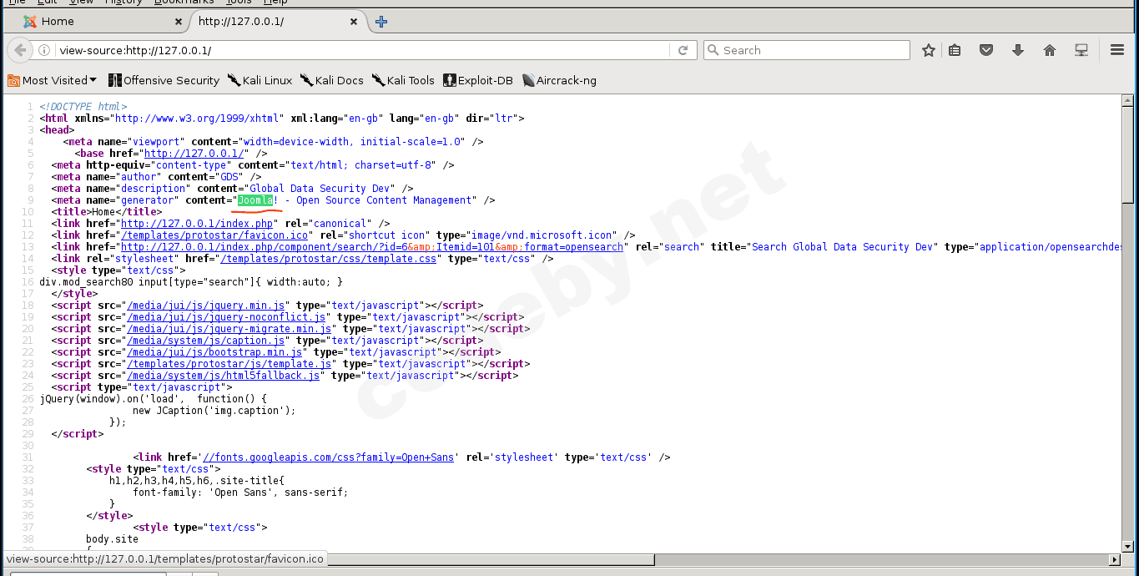Viewport: 1139px width, 576px height.
Task: Open the template.css stylesheet link
Action: click(x=328, y=259)
